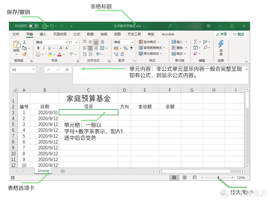Screen dimensions: 268x200
Task: Expand the formula bar
Action: click(x=246, y=69)
